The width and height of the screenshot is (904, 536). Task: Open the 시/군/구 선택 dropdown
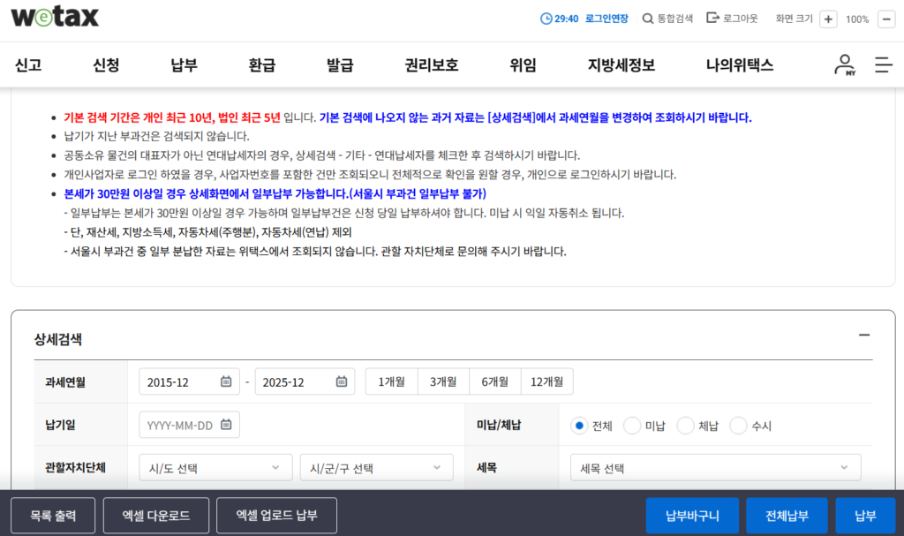point(376,467)
